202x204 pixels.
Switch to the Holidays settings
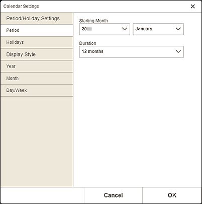click(37, 42)
